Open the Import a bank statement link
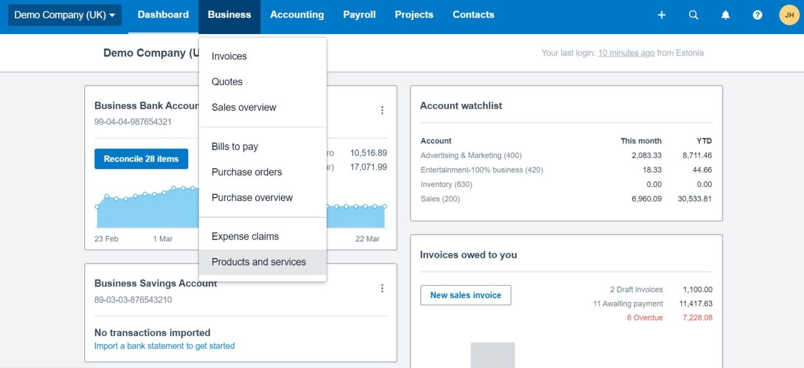 pos(164,346)
